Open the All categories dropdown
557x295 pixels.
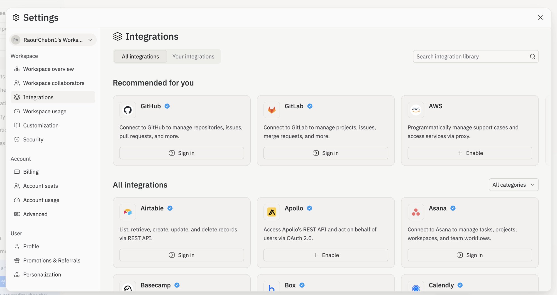[x=514, y=185]
